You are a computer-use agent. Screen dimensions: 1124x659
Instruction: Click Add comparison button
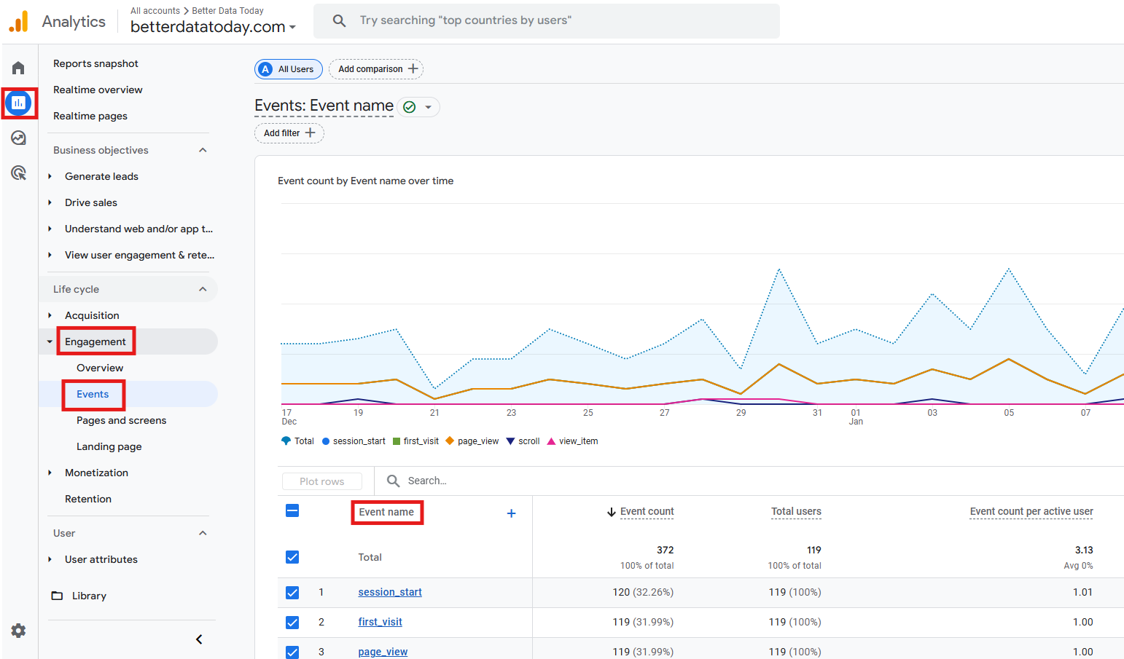coord(376,69)
